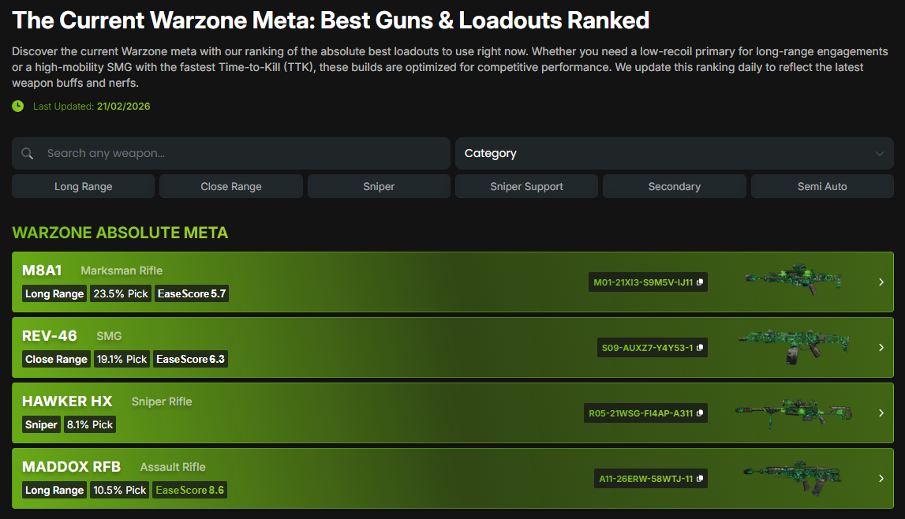The width and height of the screenshot is (905, 519).
Task: Click the weapon search input field
Action: [x=230, y=153]
